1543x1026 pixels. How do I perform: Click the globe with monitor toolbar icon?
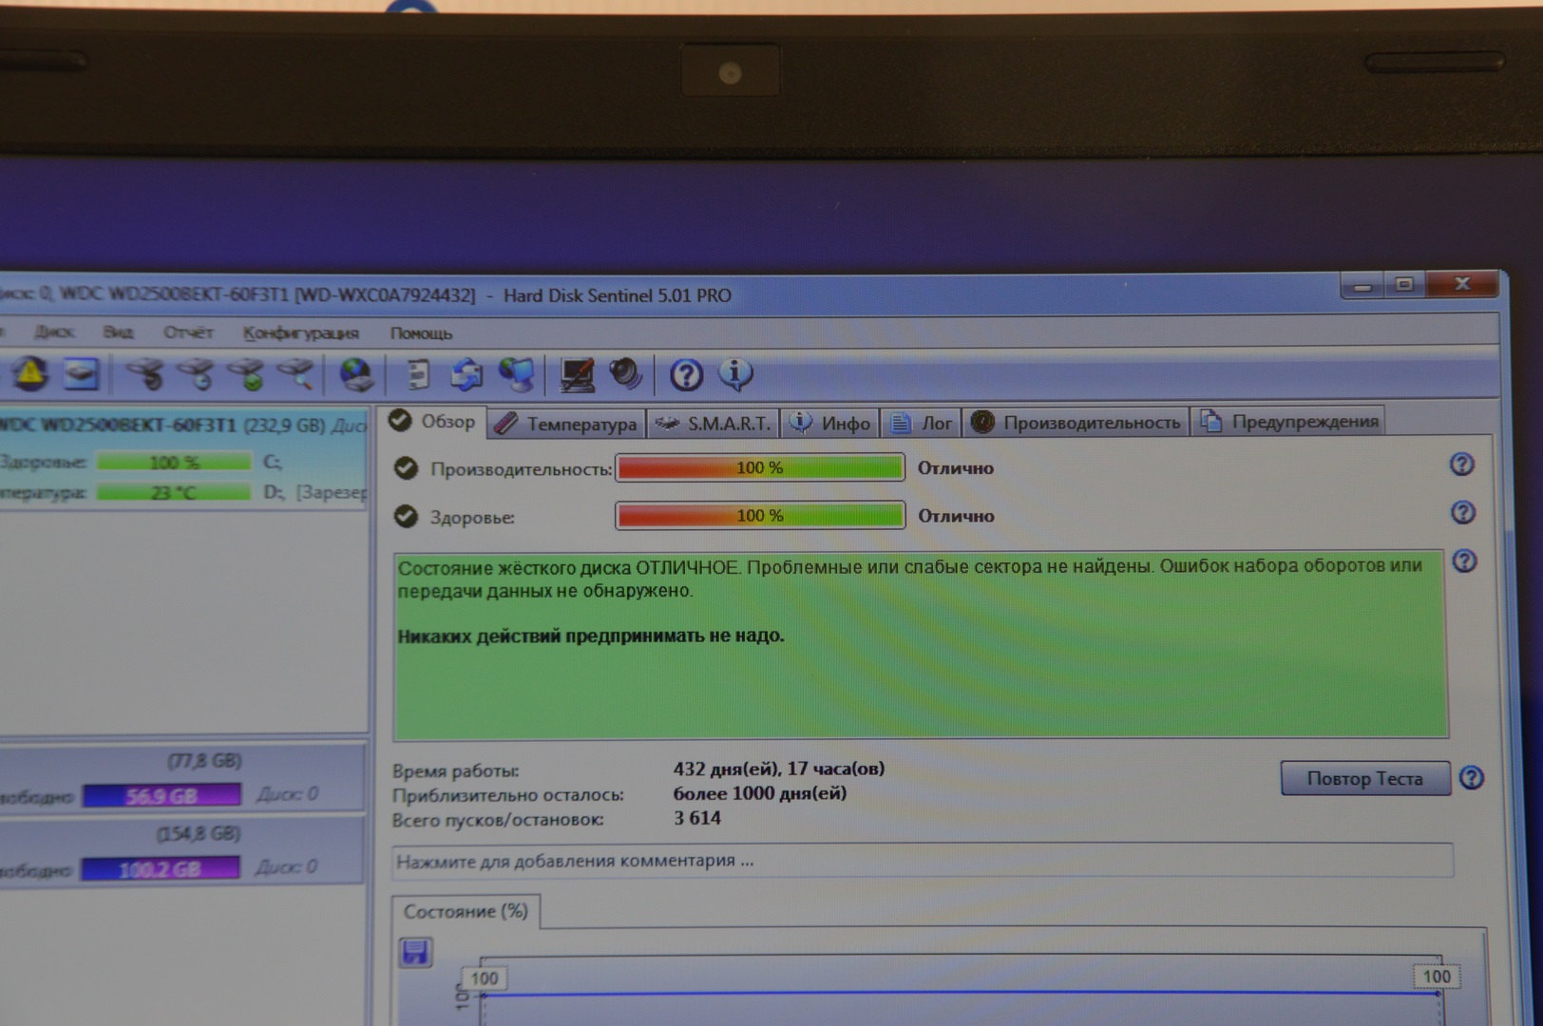tap(517, 374)
